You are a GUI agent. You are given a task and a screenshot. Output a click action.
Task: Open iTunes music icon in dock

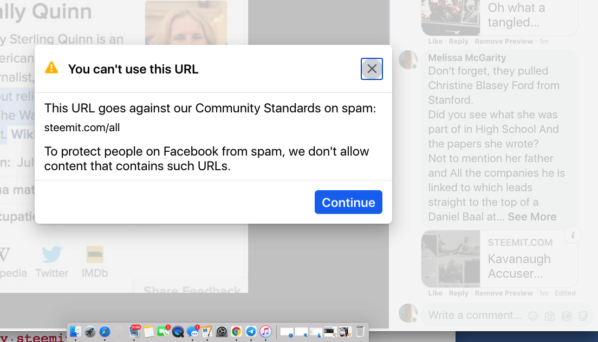pos(265,332)
